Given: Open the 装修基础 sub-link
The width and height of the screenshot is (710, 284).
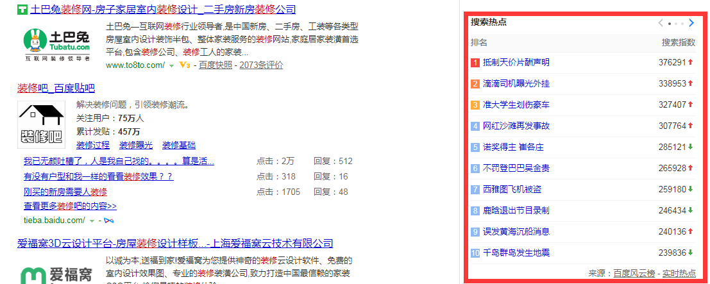Looking at the screenshot, I should click(179, 146).
